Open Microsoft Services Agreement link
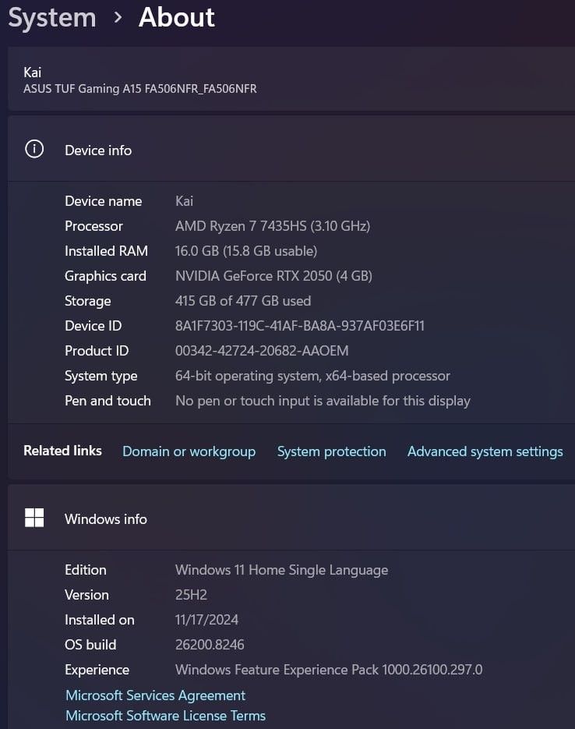575x729 pixels. (x=155, y=695)
